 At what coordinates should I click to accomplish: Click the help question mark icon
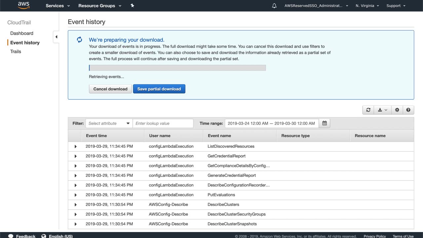click(x=408, y=110)
